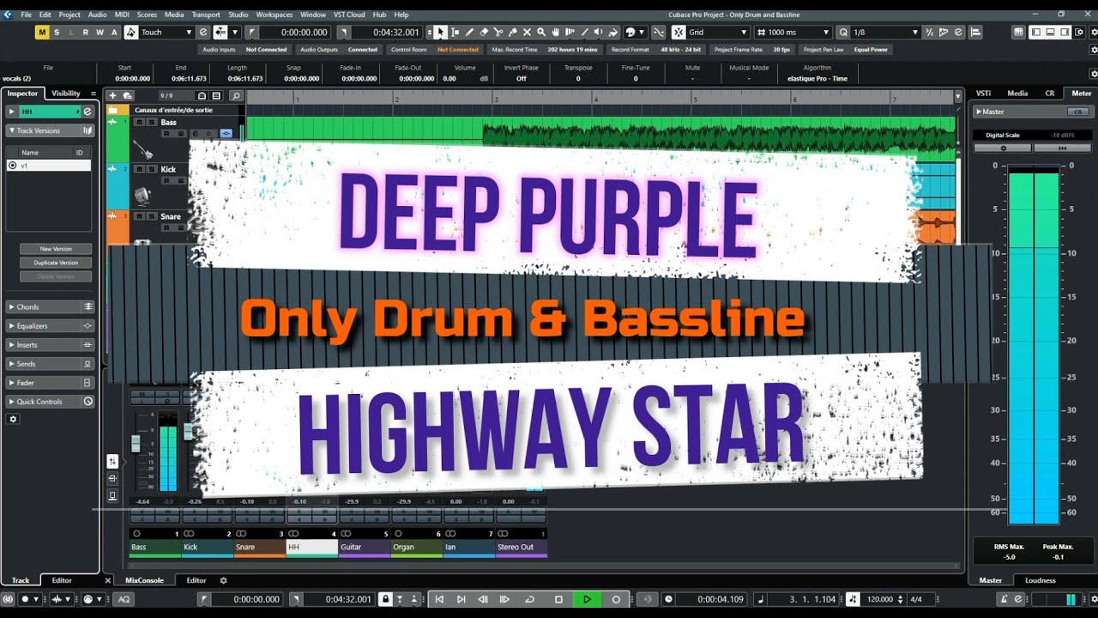1098x618 pixels.
Task: Toggle the Cycle loop button
Action: coord(529,599)
